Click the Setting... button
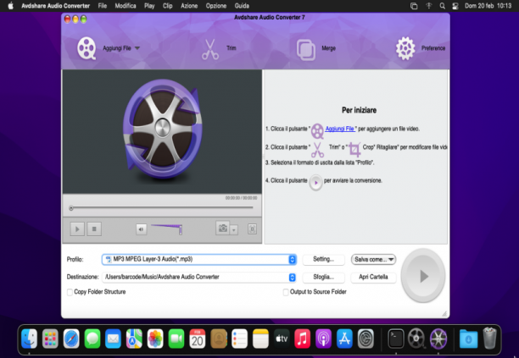519x358 pixels. (323, 259)
